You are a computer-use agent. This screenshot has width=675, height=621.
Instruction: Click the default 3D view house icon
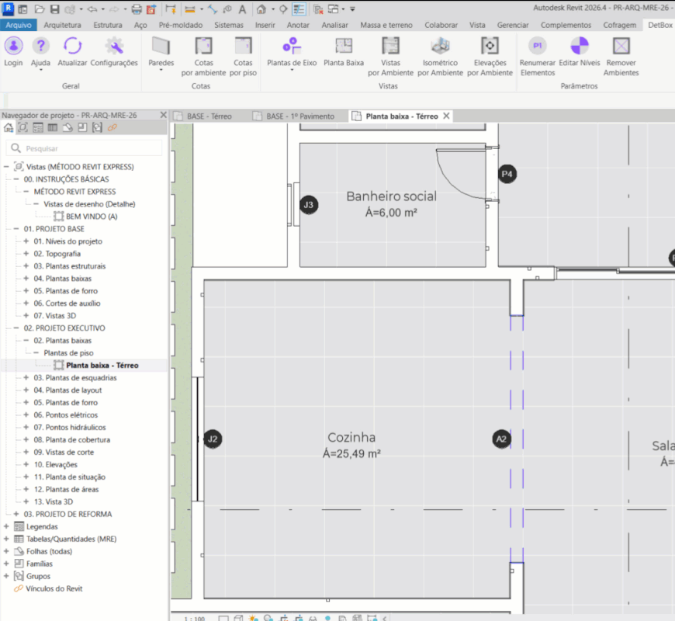(x=261, y=9)
